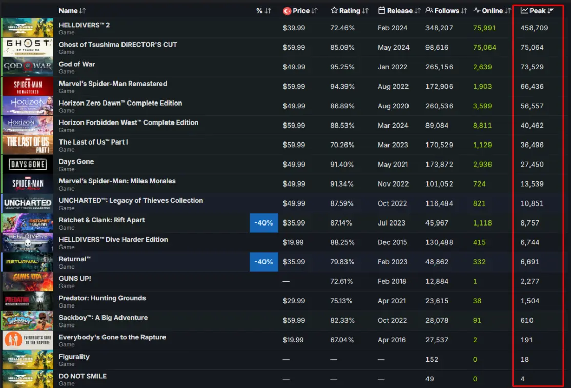Select Ghost of Tsushima online count 75,064
571x388 pixels.
coord(484,47)
